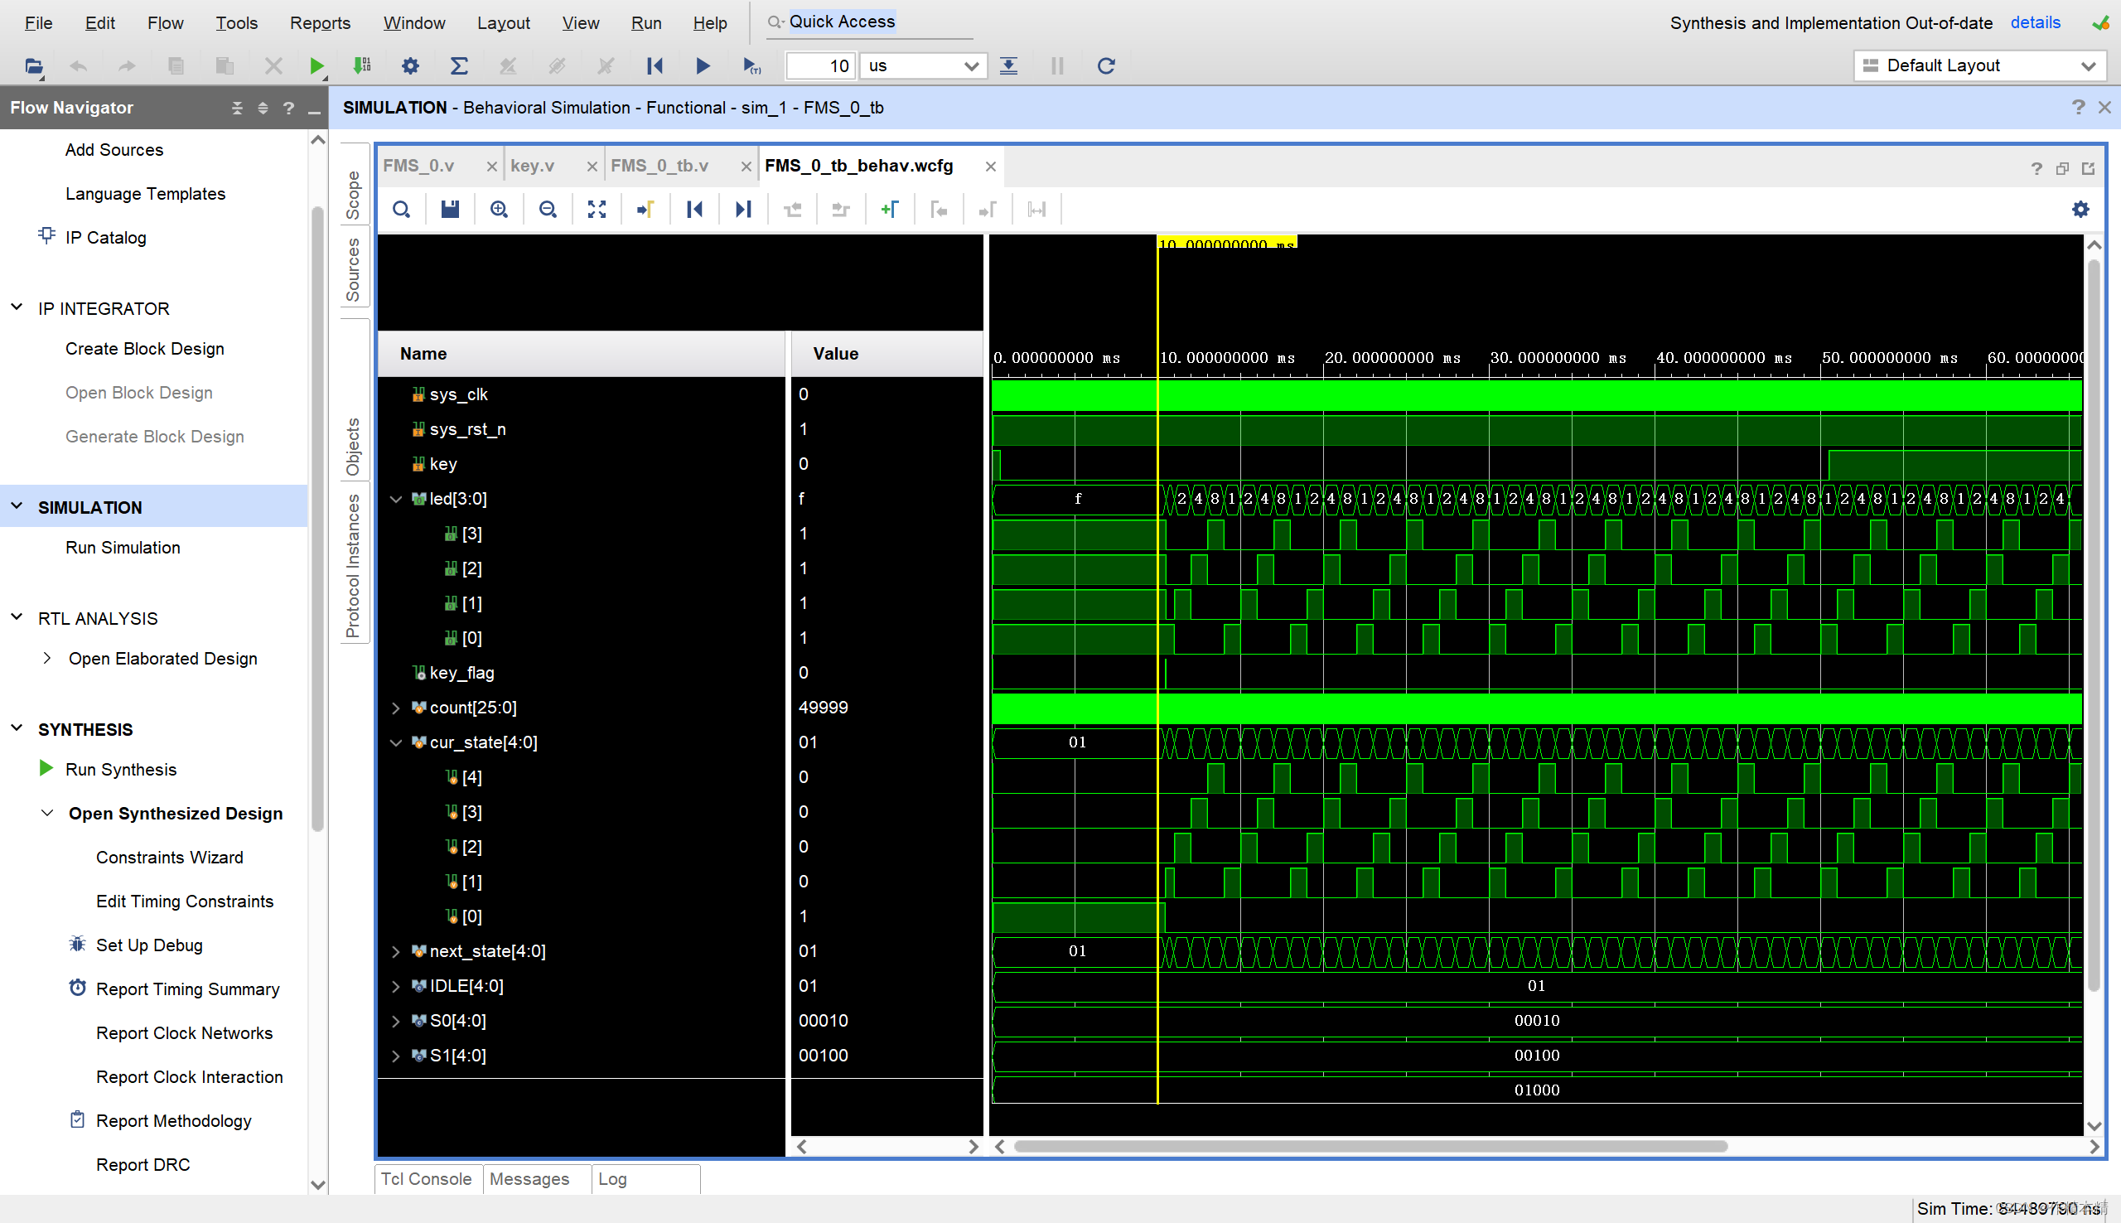The height and width of the screenshot is (1223, 2121).
Task: Switch to the key.v tab
Action: point(532,166)
